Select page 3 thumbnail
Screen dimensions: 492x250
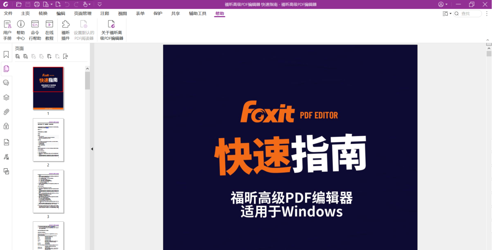pos(48,192)
